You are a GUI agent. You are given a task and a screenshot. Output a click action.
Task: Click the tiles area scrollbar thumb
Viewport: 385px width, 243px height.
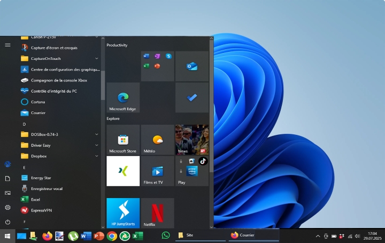click(211, 105)
